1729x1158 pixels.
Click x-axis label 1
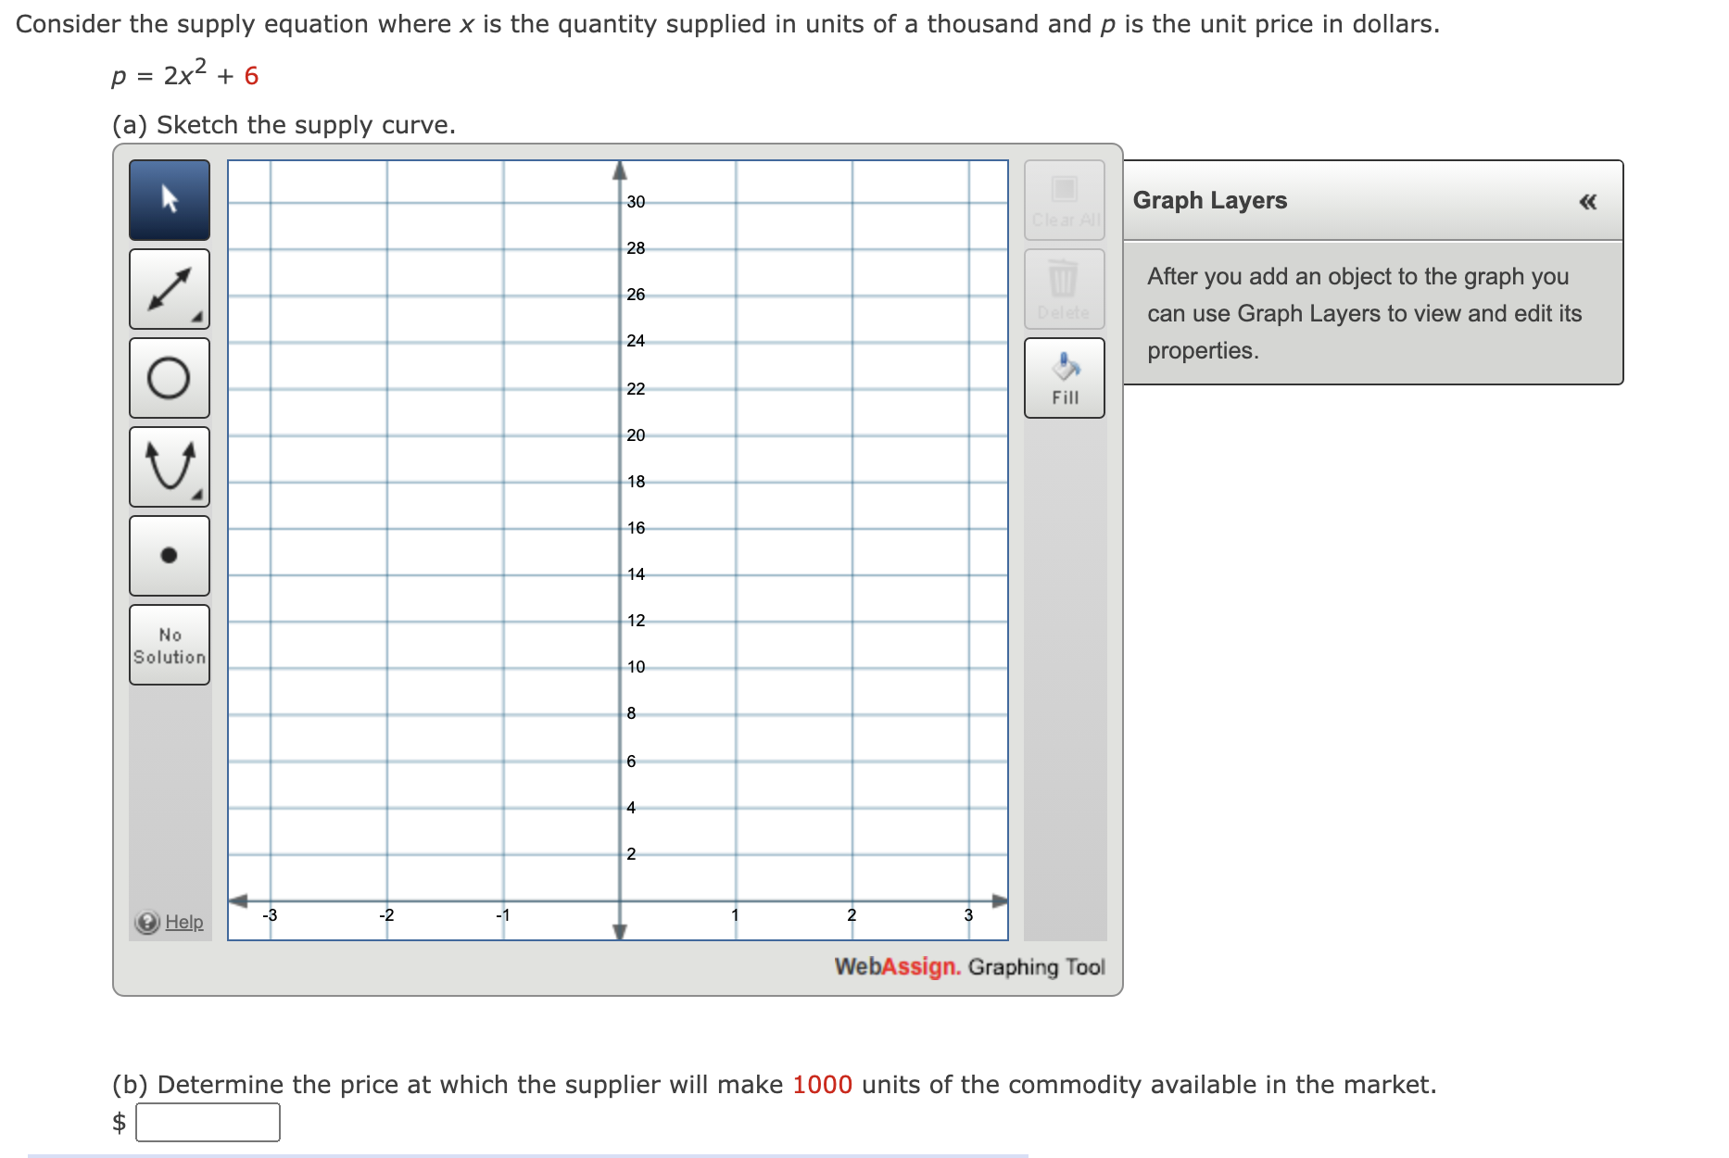pos(735,915)
